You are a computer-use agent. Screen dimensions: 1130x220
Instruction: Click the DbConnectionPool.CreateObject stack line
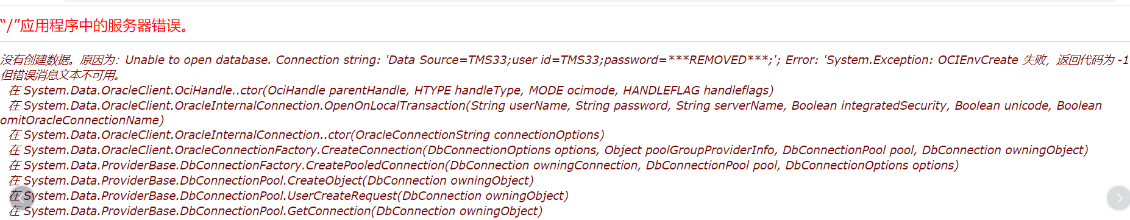[271, 180]
